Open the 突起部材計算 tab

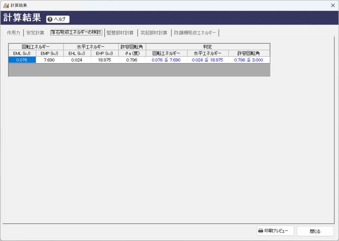click(154, 33)
